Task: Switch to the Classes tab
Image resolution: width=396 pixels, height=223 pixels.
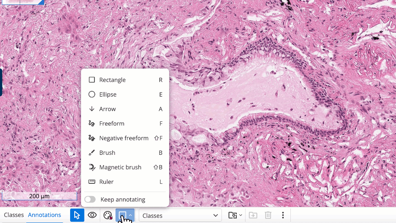Action: coord(14,215)
